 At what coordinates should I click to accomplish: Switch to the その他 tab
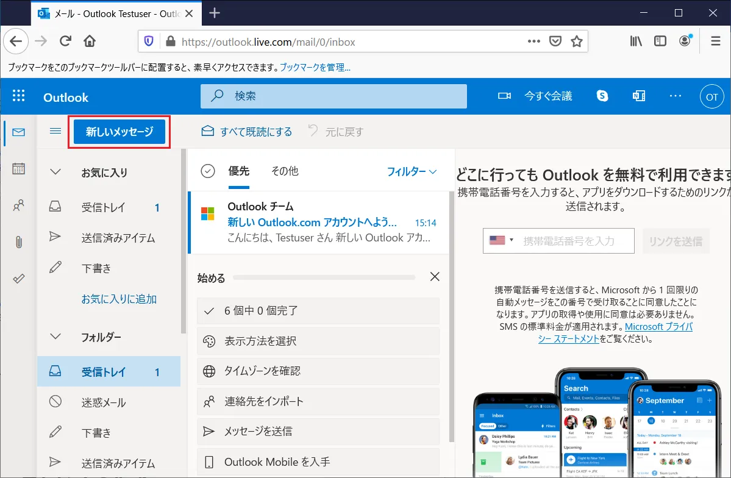click(x=285, y=171)
